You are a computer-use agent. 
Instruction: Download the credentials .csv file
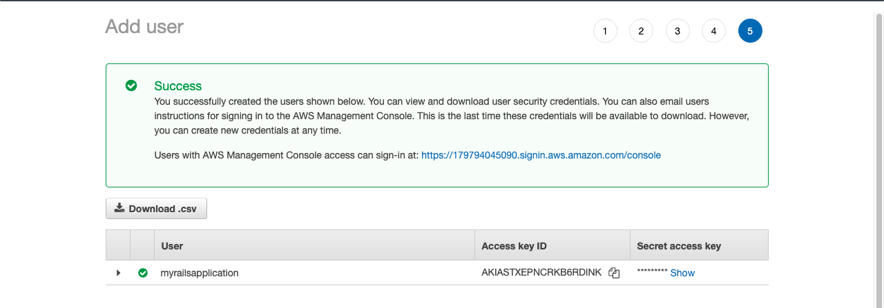click(156, 209)
